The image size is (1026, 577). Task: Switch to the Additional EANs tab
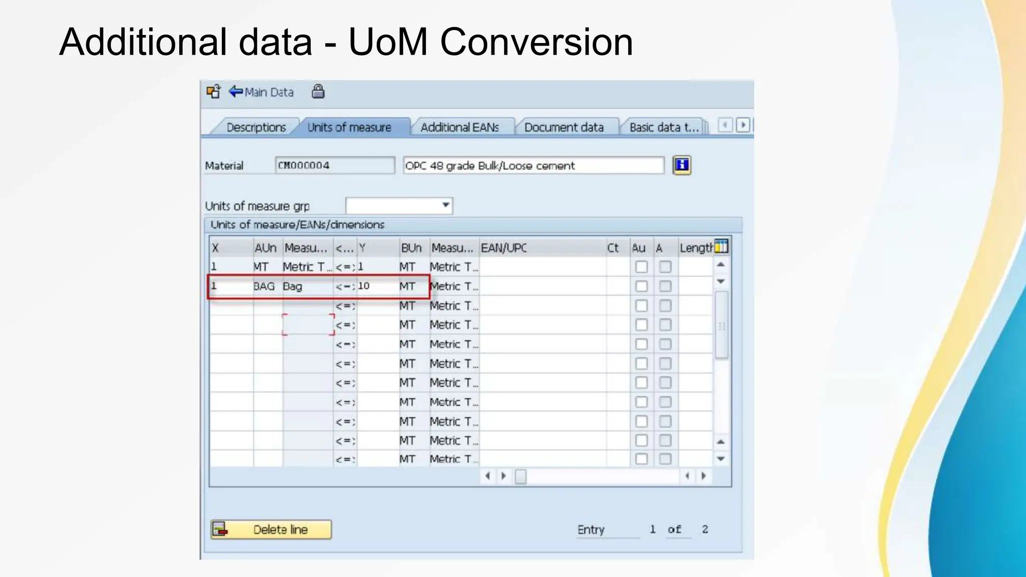459,127
